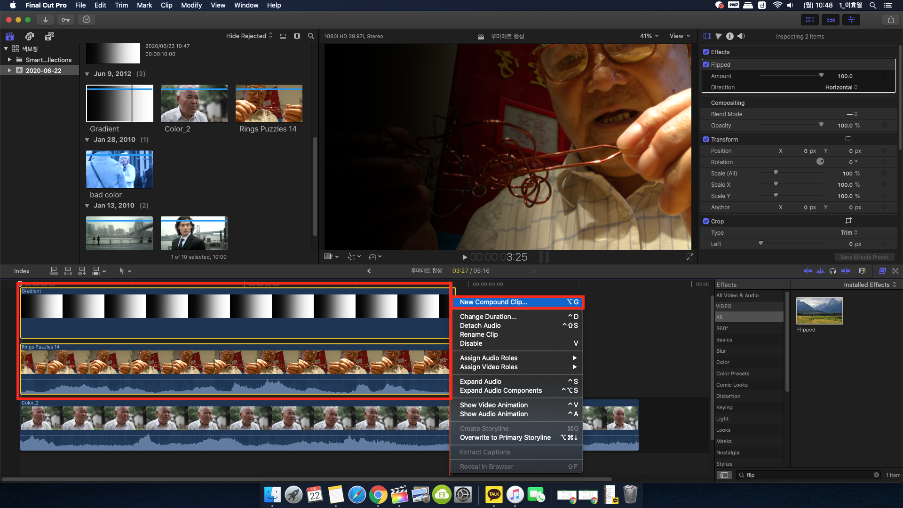Click the New Compound Clip option

pos(494,302)
